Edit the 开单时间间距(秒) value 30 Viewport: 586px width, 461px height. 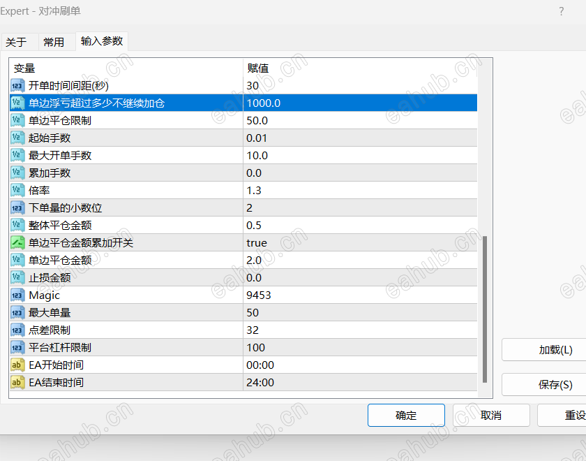(x=360, y=86)
